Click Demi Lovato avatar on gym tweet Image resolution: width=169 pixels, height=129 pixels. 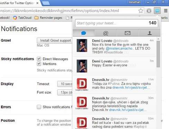point(82,46)
